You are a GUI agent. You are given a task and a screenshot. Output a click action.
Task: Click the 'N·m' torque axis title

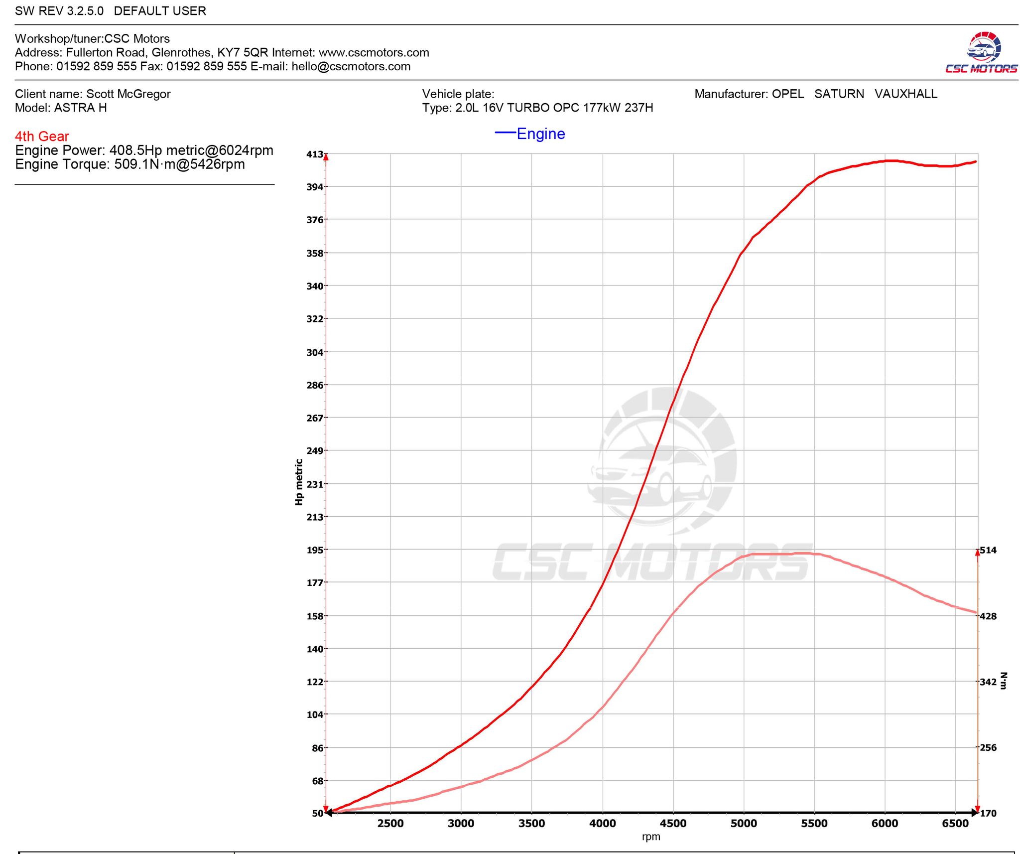(1004, 681)
